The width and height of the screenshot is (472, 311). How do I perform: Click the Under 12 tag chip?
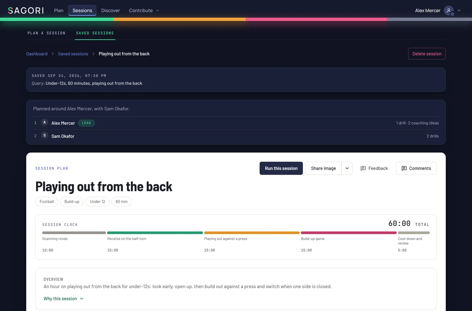98,202
